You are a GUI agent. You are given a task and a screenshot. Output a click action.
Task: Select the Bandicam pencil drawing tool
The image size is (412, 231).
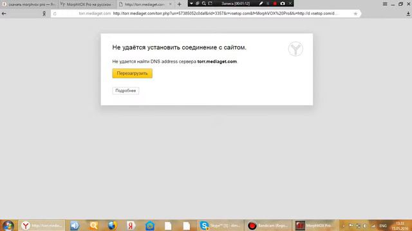(261, 3)
